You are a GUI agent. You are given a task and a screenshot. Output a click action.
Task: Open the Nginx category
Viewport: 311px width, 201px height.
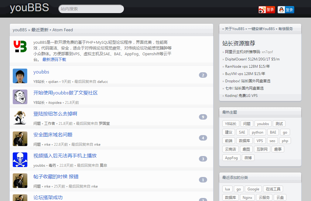click(247, 197)
